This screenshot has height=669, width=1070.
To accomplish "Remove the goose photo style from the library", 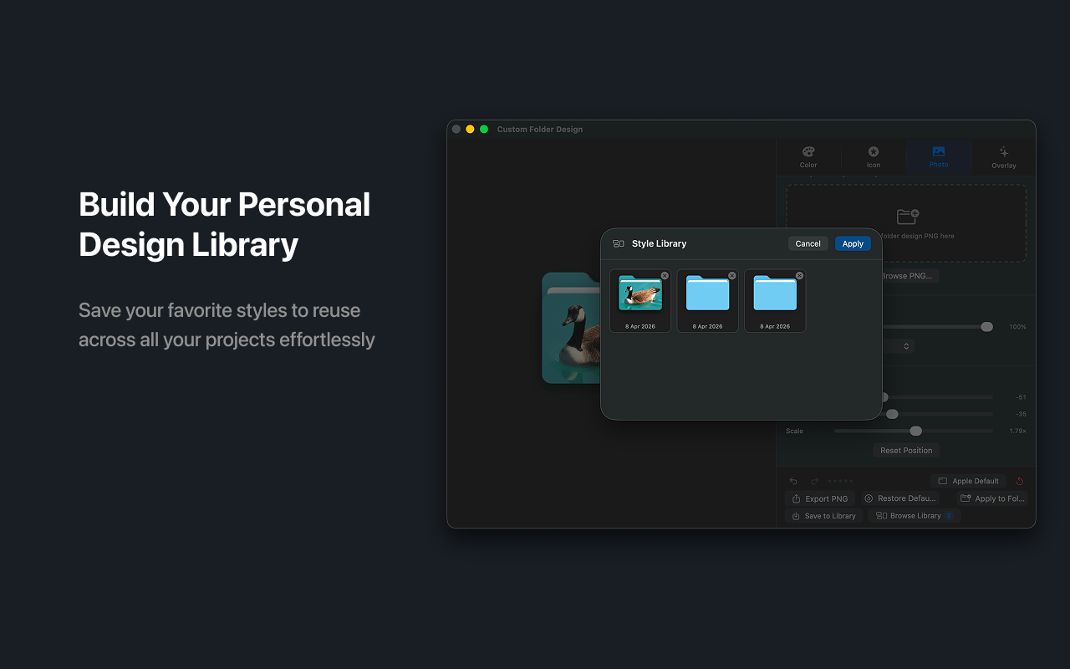I will 665,275.
